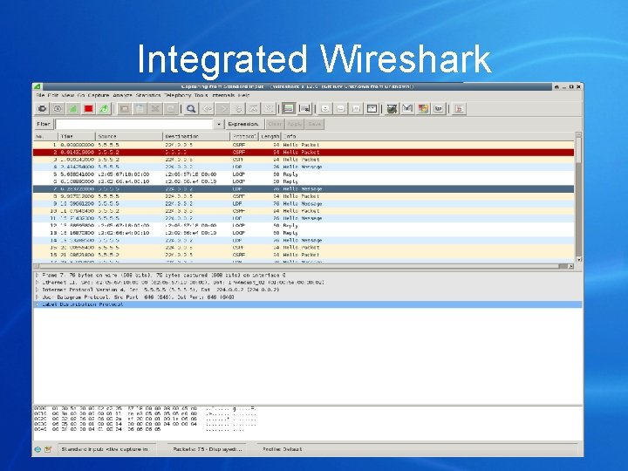This screenshot has width=628, height=471.
Task: Go back in packet history
Action: coord(208,108)
